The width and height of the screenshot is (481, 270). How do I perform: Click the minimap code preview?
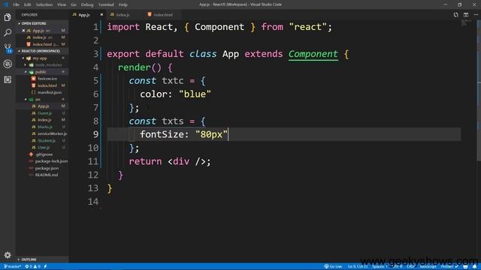point(466,22)
